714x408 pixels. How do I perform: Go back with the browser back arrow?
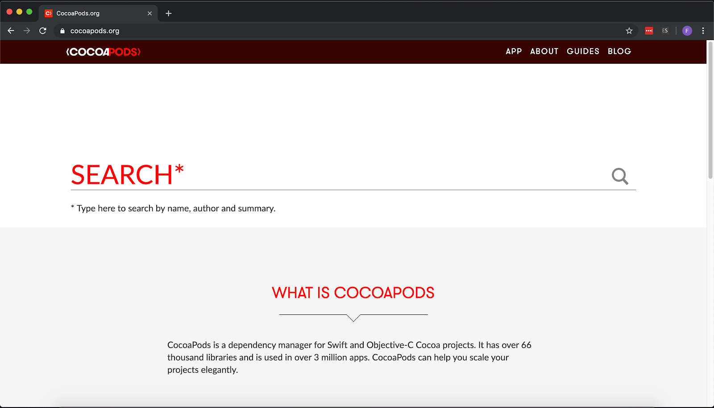click(11, 31)
